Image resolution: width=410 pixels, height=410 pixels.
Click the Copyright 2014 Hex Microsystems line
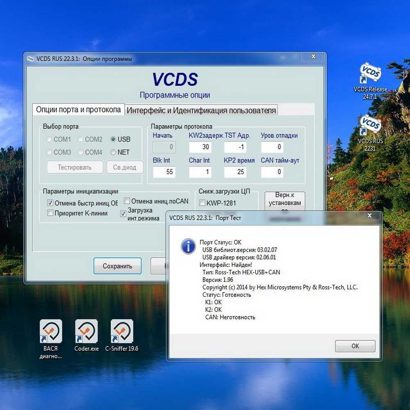(280, 287)
